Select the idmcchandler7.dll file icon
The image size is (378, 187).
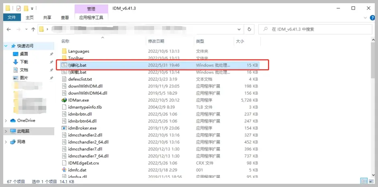coord(64,149)
